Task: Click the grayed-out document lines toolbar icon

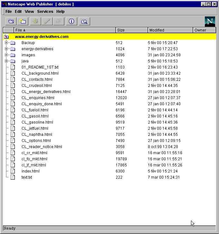Action: [59, 21]
